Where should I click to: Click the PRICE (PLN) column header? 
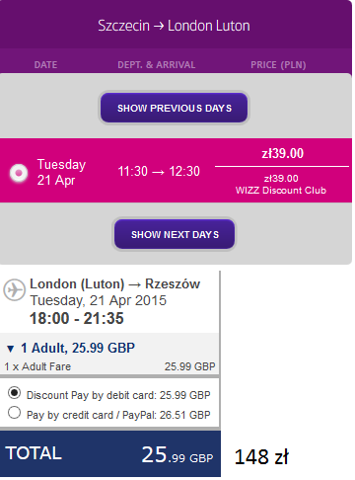(278, 65)
